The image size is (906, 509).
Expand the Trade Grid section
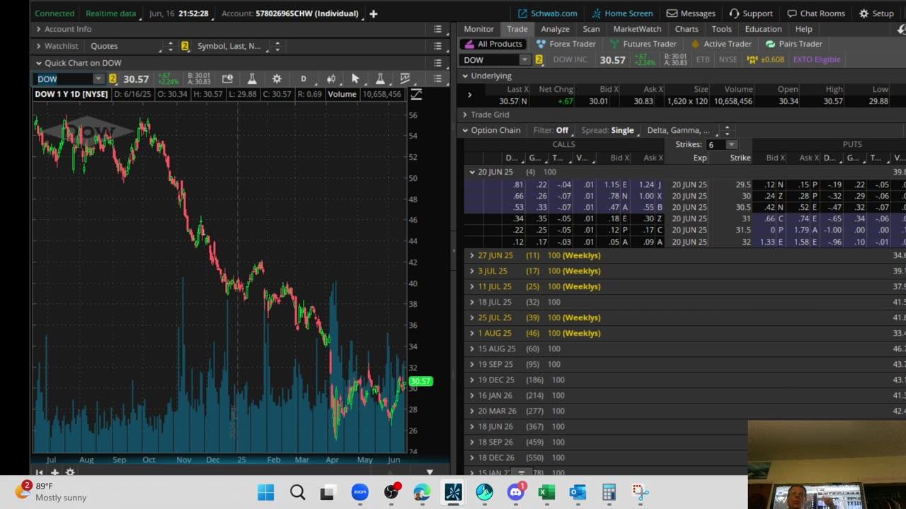click(465, 115)
